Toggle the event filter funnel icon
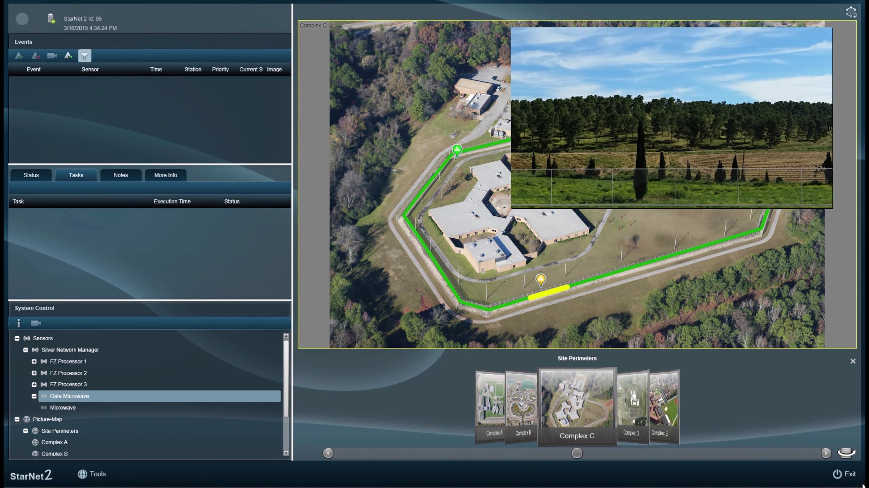Screen dimensions: 869x488 click(85, 56)
